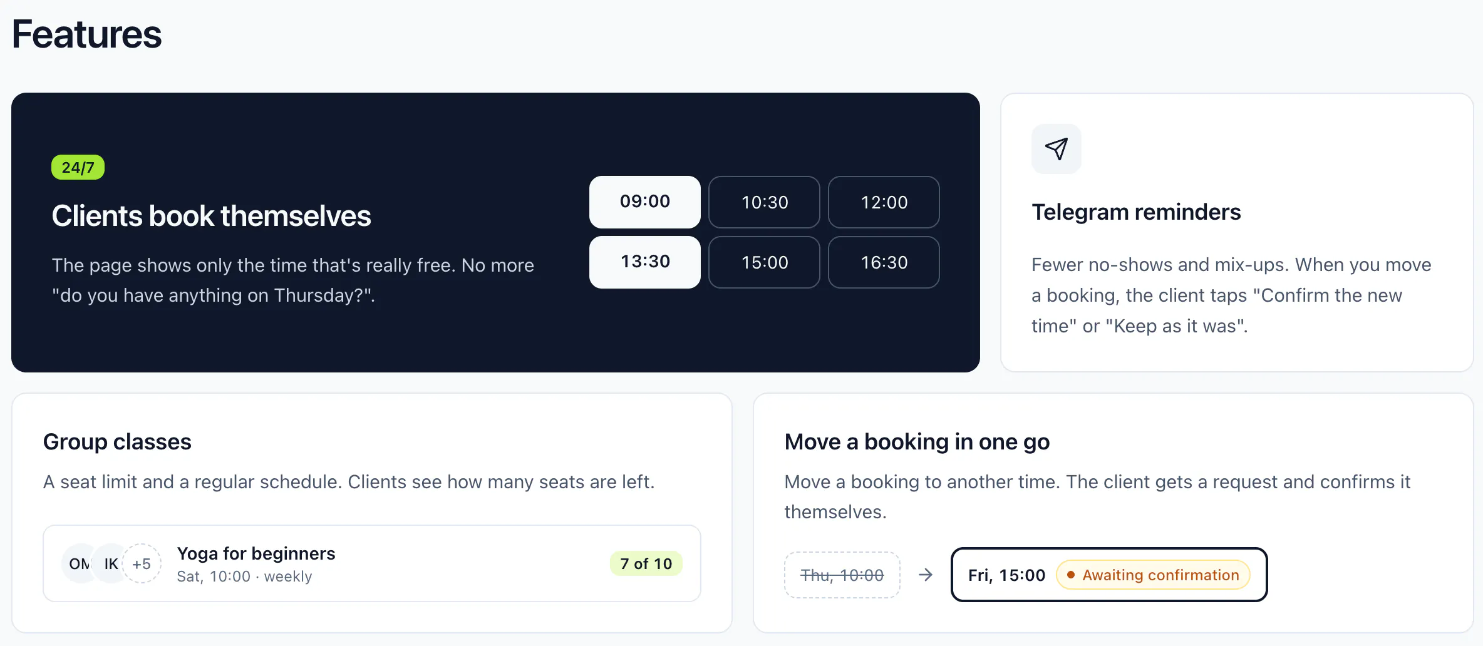1483x646 pixels.
Task: Click the crossed-out Thu, 10:00 slot
Action: click(842, 575)
